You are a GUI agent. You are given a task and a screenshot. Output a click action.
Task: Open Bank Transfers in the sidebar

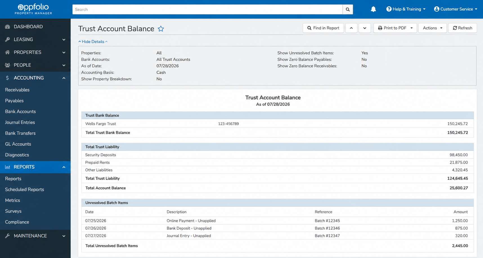(20, 133)
